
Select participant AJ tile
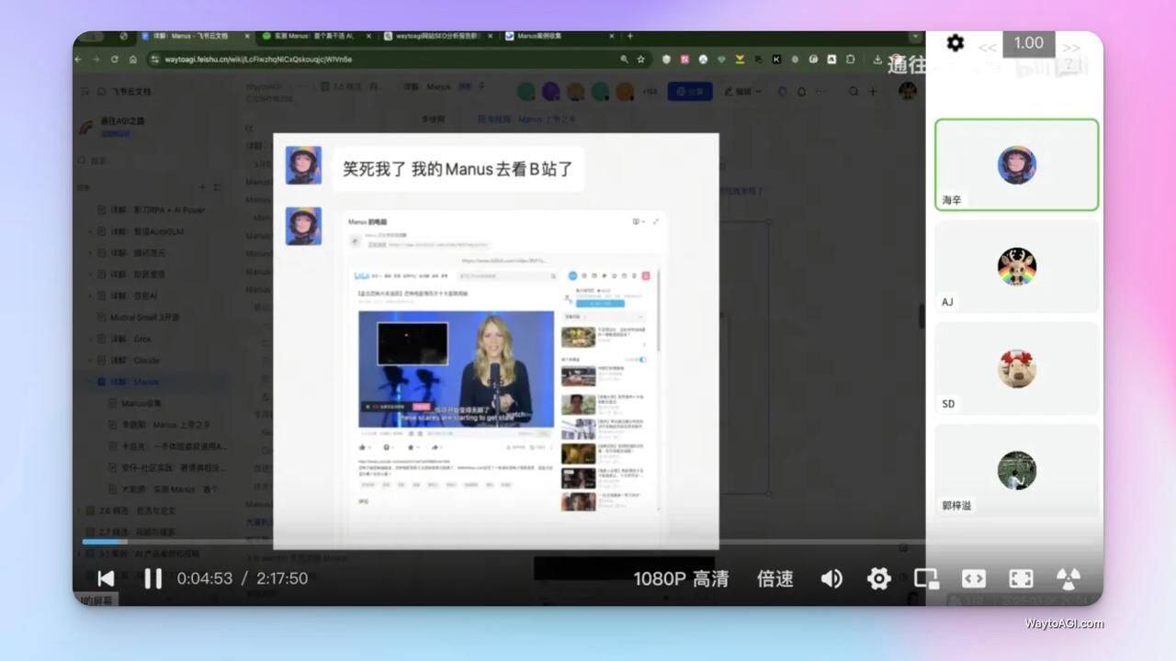click(1016, 266)
